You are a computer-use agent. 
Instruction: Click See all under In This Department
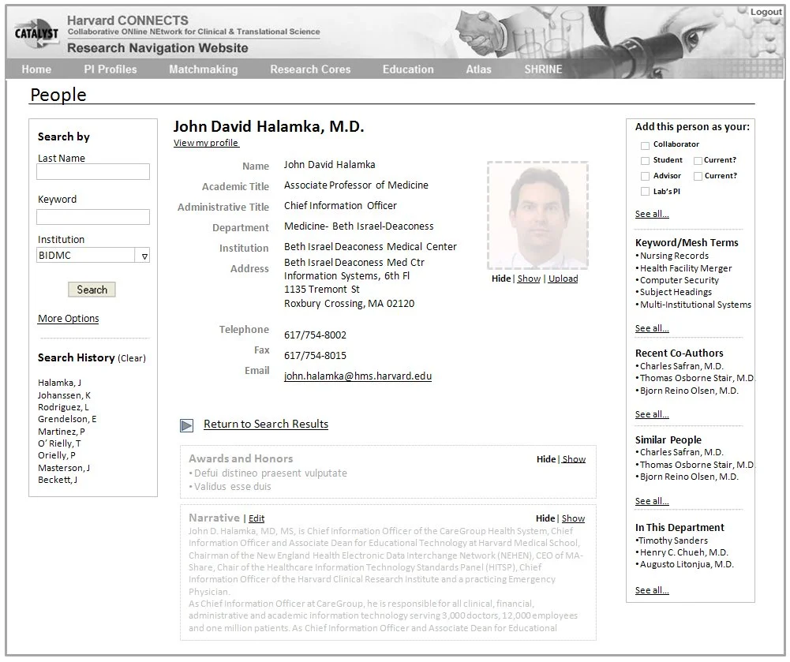(x=652, y=590)
